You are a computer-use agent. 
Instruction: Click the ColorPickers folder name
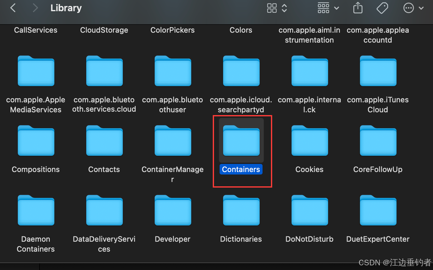coord(173,30)
